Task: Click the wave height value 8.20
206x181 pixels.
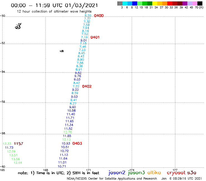Action: click(x=88, y=16)
